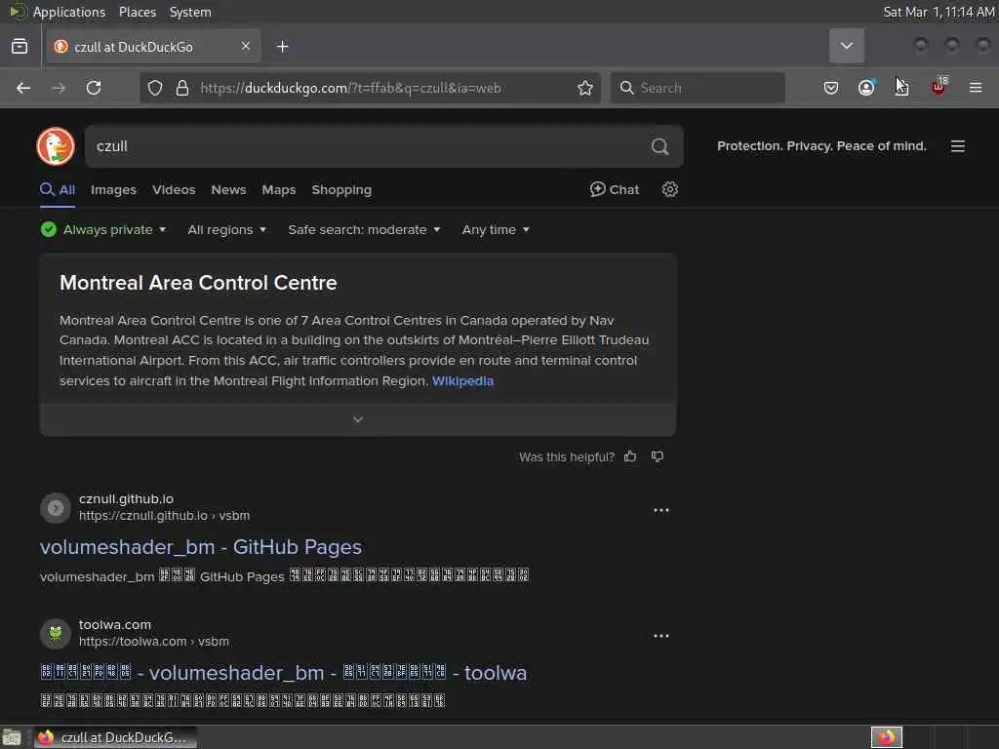Open the Pocket save icon

[831, 88]
